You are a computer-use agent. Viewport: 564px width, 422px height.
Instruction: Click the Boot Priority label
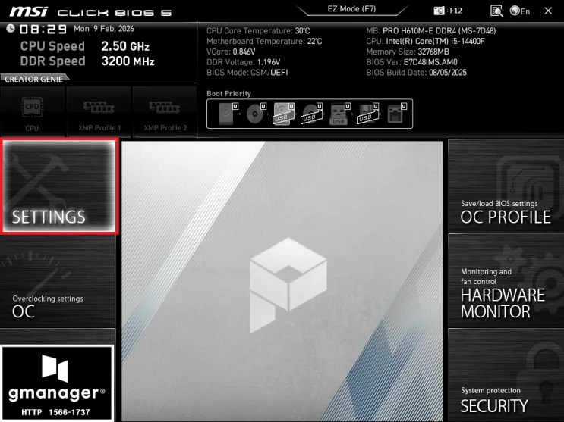(x=228, y=93)
